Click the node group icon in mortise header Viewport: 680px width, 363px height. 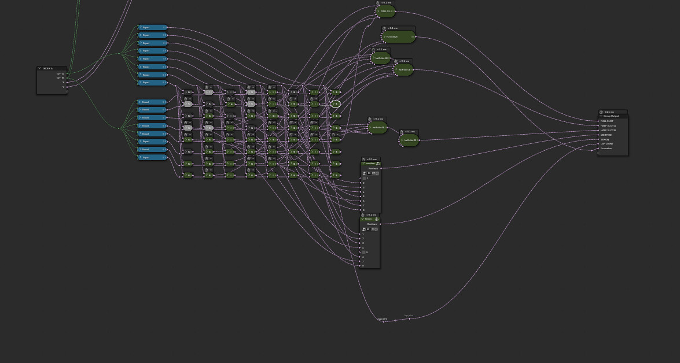(378, 164)
